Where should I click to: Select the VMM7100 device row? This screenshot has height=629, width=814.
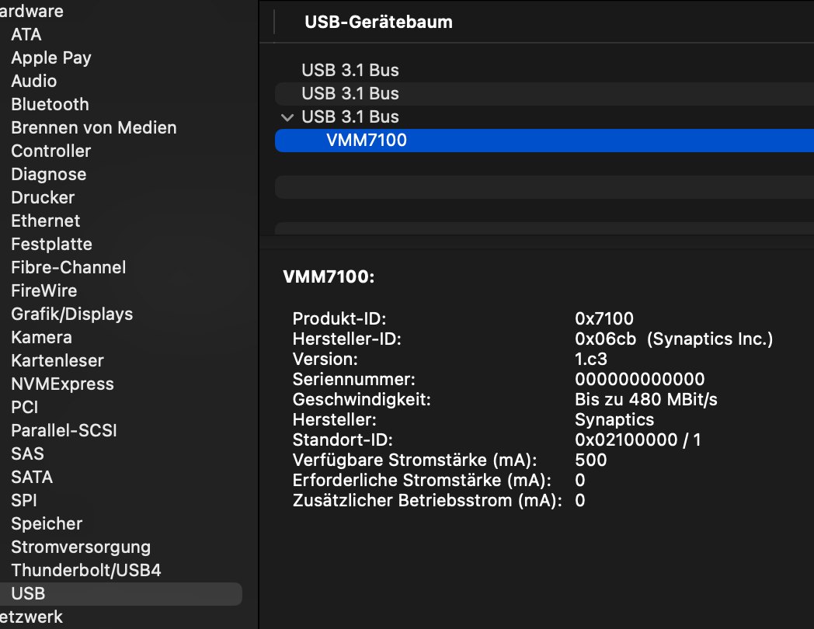point(367,141)
